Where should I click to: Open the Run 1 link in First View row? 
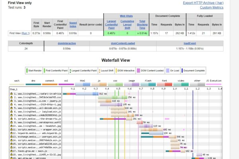(x=25, y=33)
